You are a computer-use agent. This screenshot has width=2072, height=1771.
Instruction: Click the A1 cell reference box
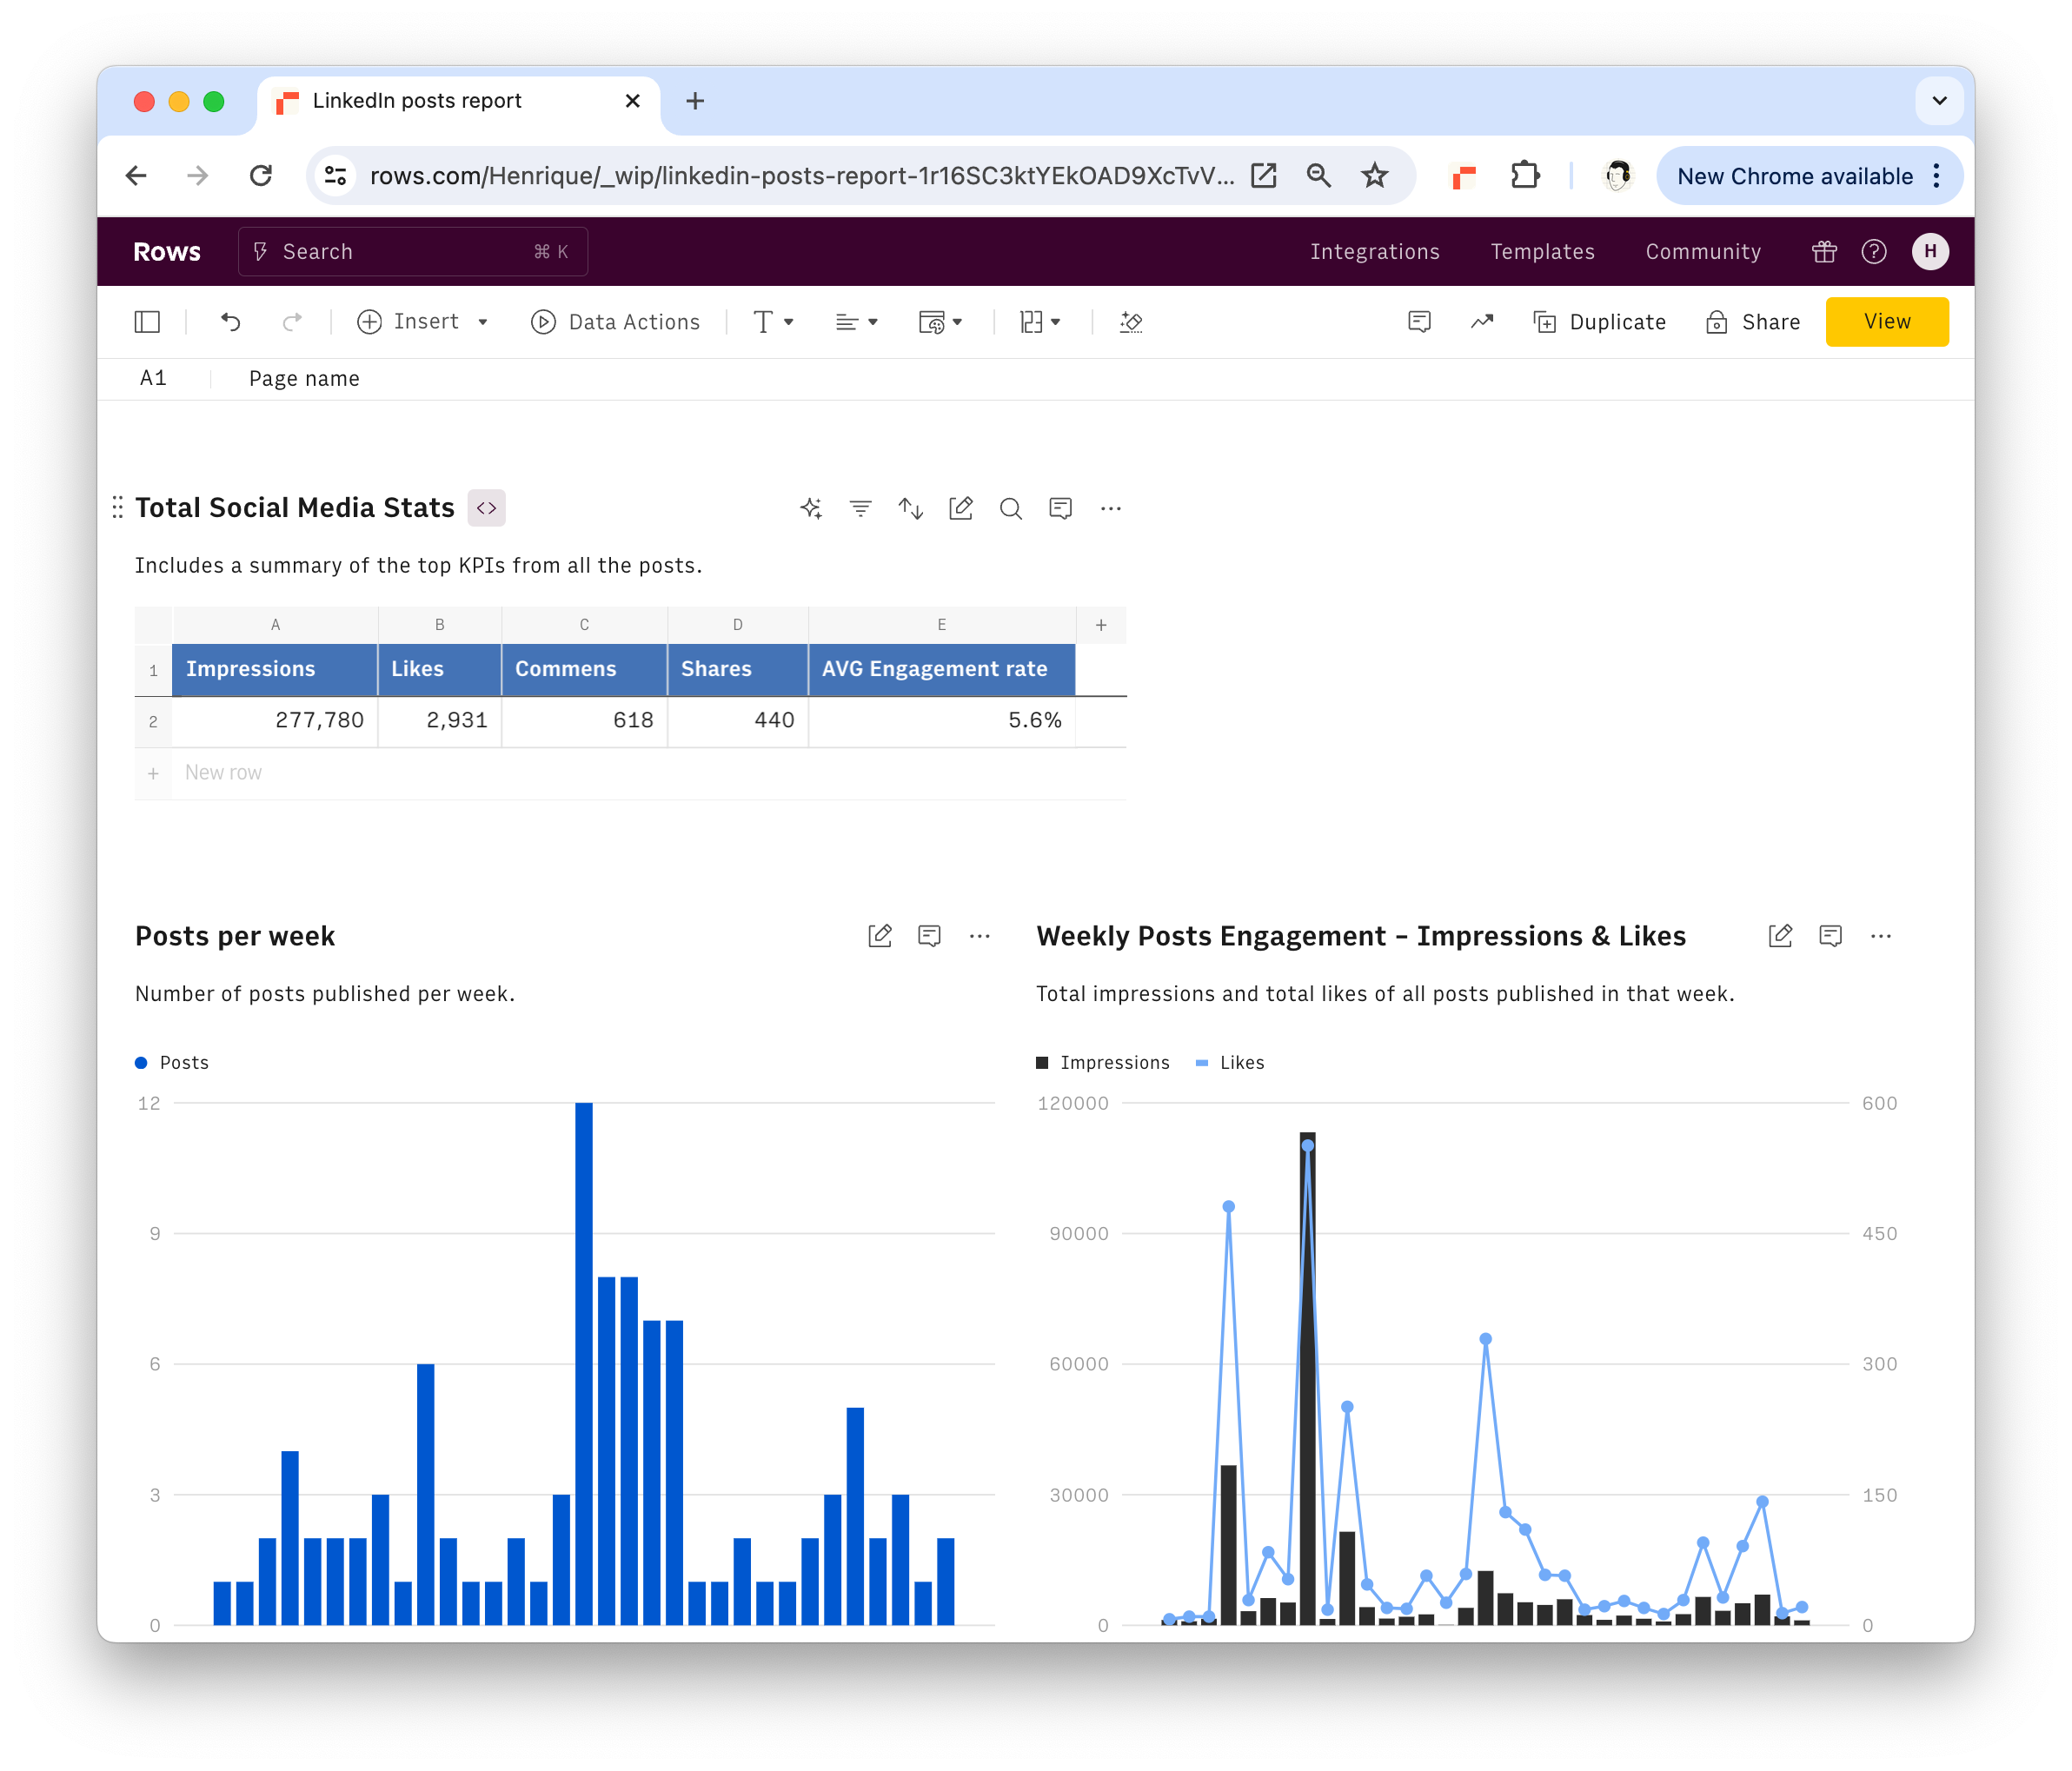tap(153, 379)
